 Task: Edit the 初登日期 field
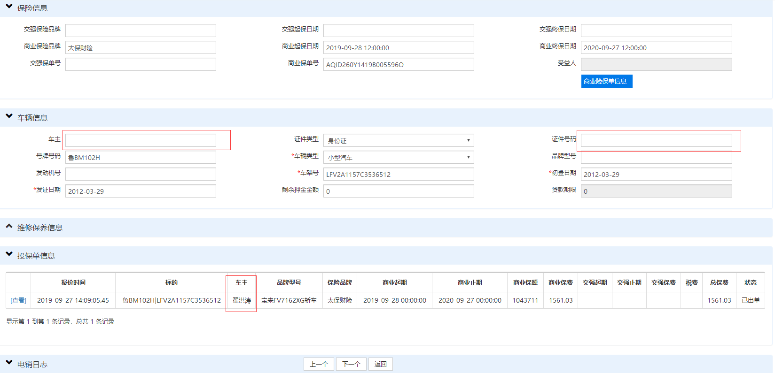click(657, 174)
